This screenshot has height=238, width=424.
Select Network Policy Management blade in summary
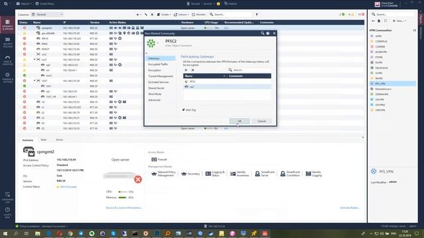164,174
